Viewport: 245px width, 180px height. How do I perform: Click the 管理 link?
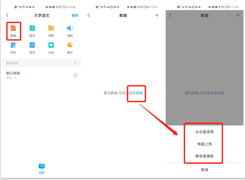[x=75, y=15]
